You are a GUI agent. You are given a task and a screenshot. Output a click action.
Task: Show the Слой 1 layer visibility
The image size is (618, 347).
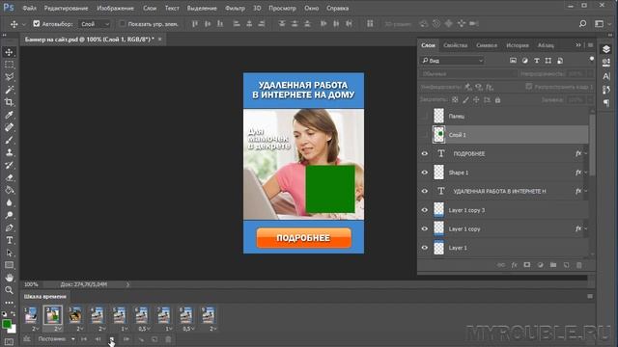point(425,135)
